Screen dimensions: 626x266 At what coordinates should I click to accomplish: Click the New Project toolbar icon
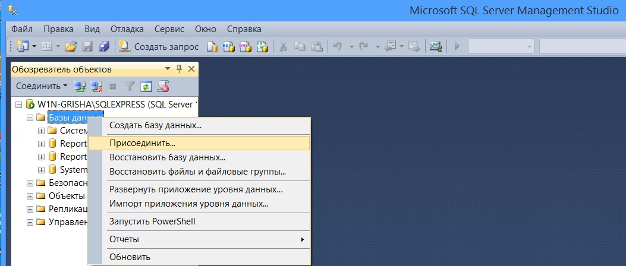(x=22, y=47)
